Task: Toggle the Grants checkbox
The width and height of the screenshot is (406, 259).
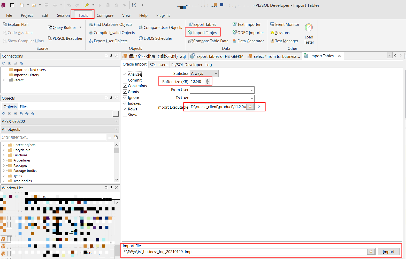Action: point(125,92)
